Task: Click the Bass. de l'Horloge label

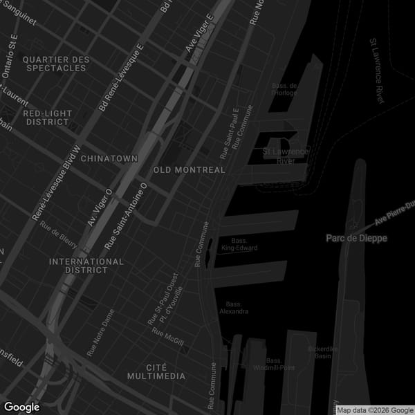Action: pos(284,89)
